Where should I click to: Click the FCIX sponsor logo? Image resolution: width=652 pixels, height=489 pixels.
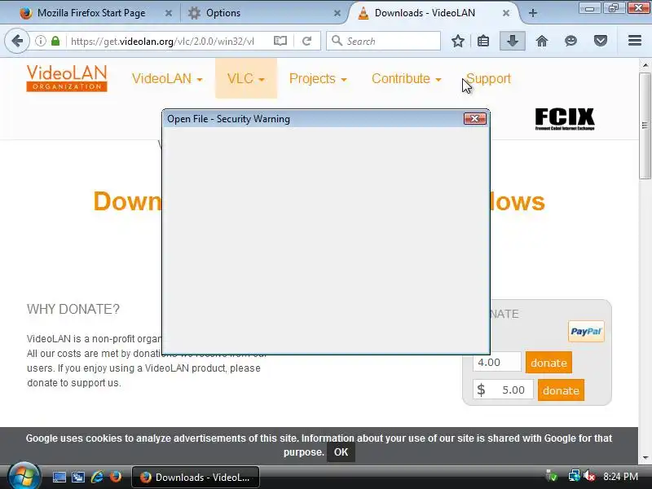point(565,119)
